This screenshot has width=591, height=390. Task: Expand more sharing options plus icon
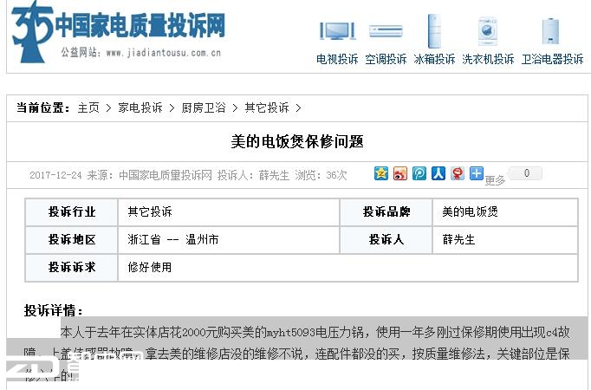pos(477,173)
